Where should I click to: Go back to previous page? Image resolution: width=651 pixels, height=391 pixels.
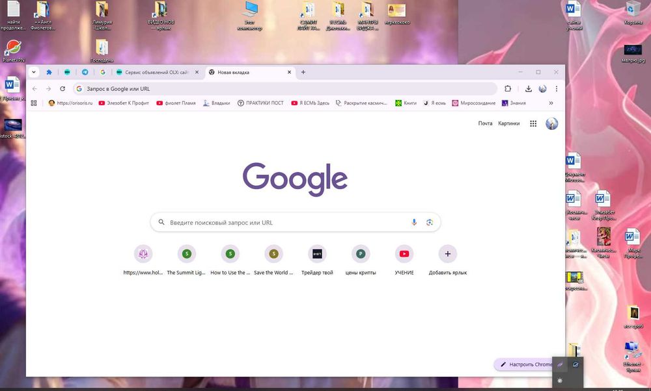pyautogui.click(x=35, y=88)
